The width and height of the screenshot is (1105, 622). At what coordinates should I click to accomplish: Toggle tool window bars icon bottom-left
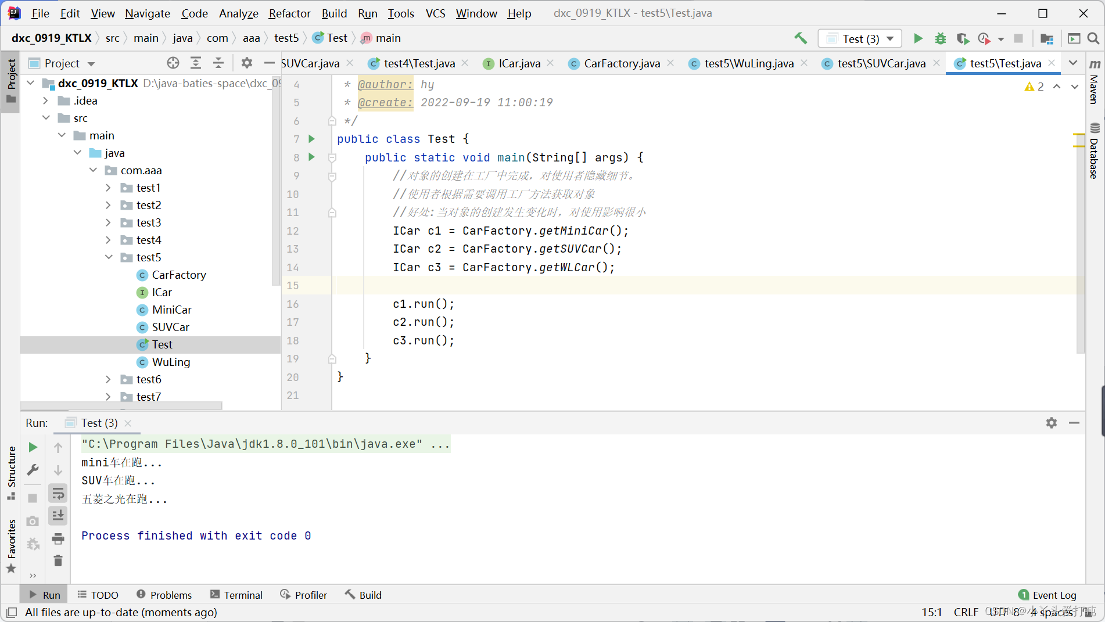coord(12,612)
